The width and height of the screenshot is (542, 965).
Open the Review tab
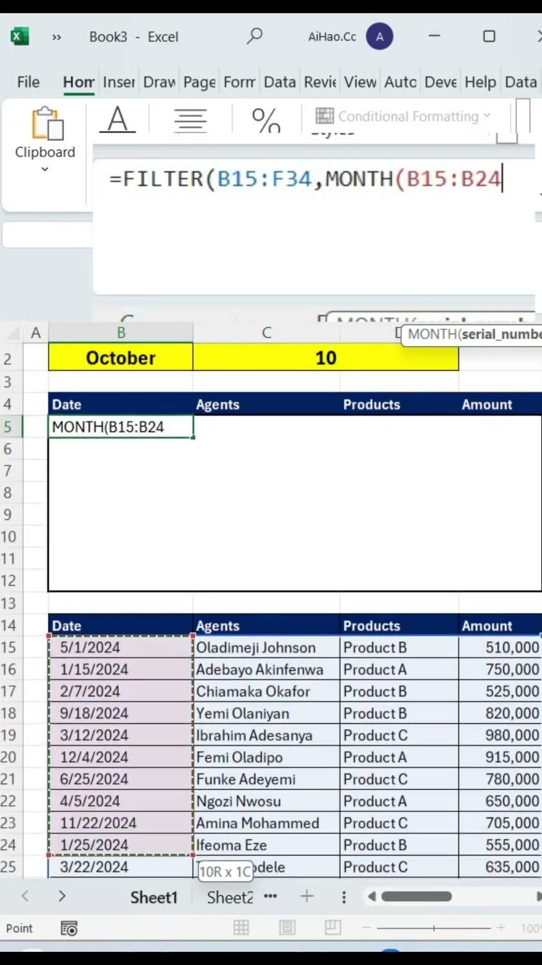(x=320, y=82)
